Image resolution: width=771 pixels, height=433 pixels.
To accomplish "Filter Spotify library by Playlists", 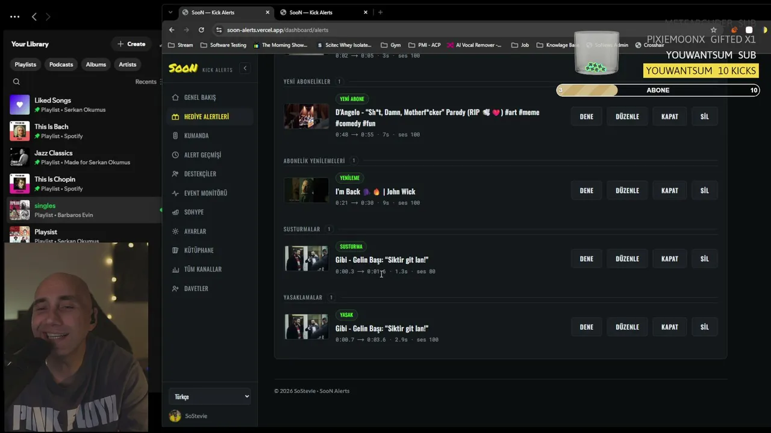I will tap(25, 64).
